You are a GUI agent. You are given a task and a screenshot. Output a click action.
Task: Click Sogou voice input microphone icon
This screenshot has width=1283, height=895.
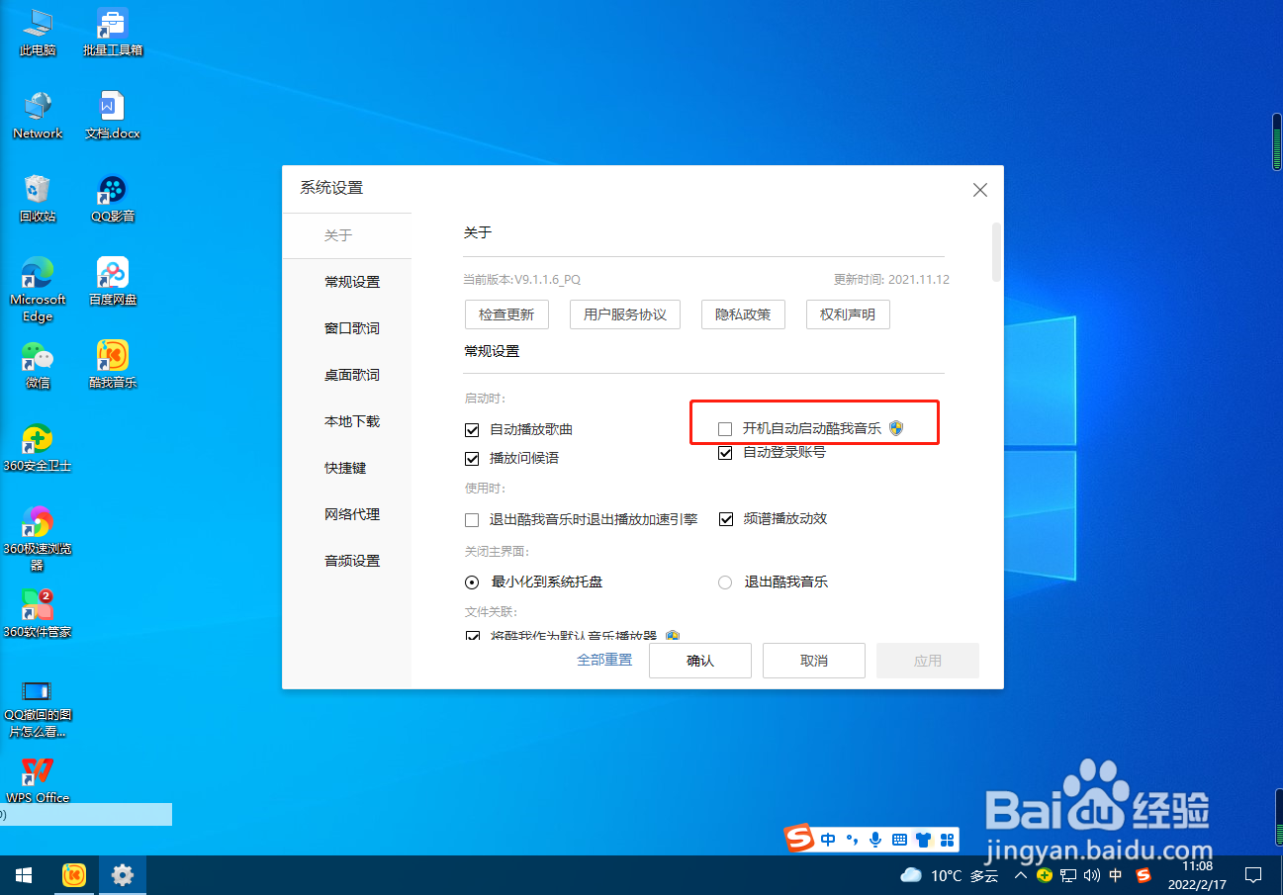(875, 840)
